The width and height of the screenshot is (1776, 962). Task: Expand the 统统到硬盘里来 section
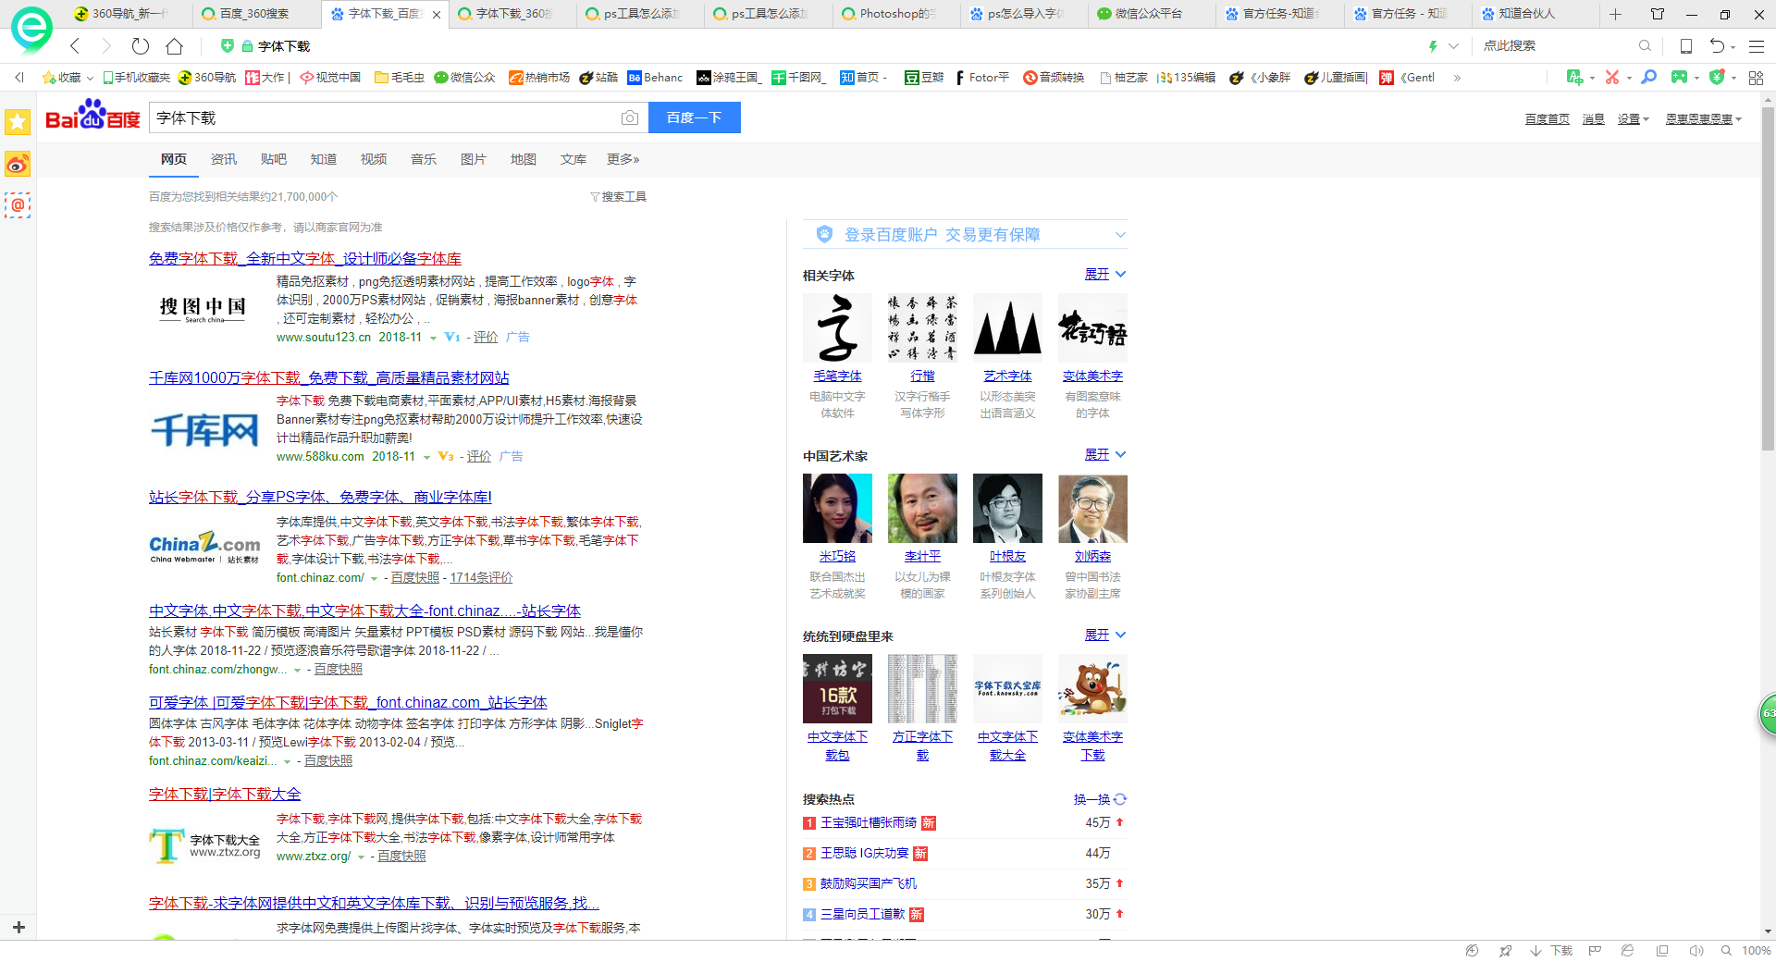(1105, 635)
